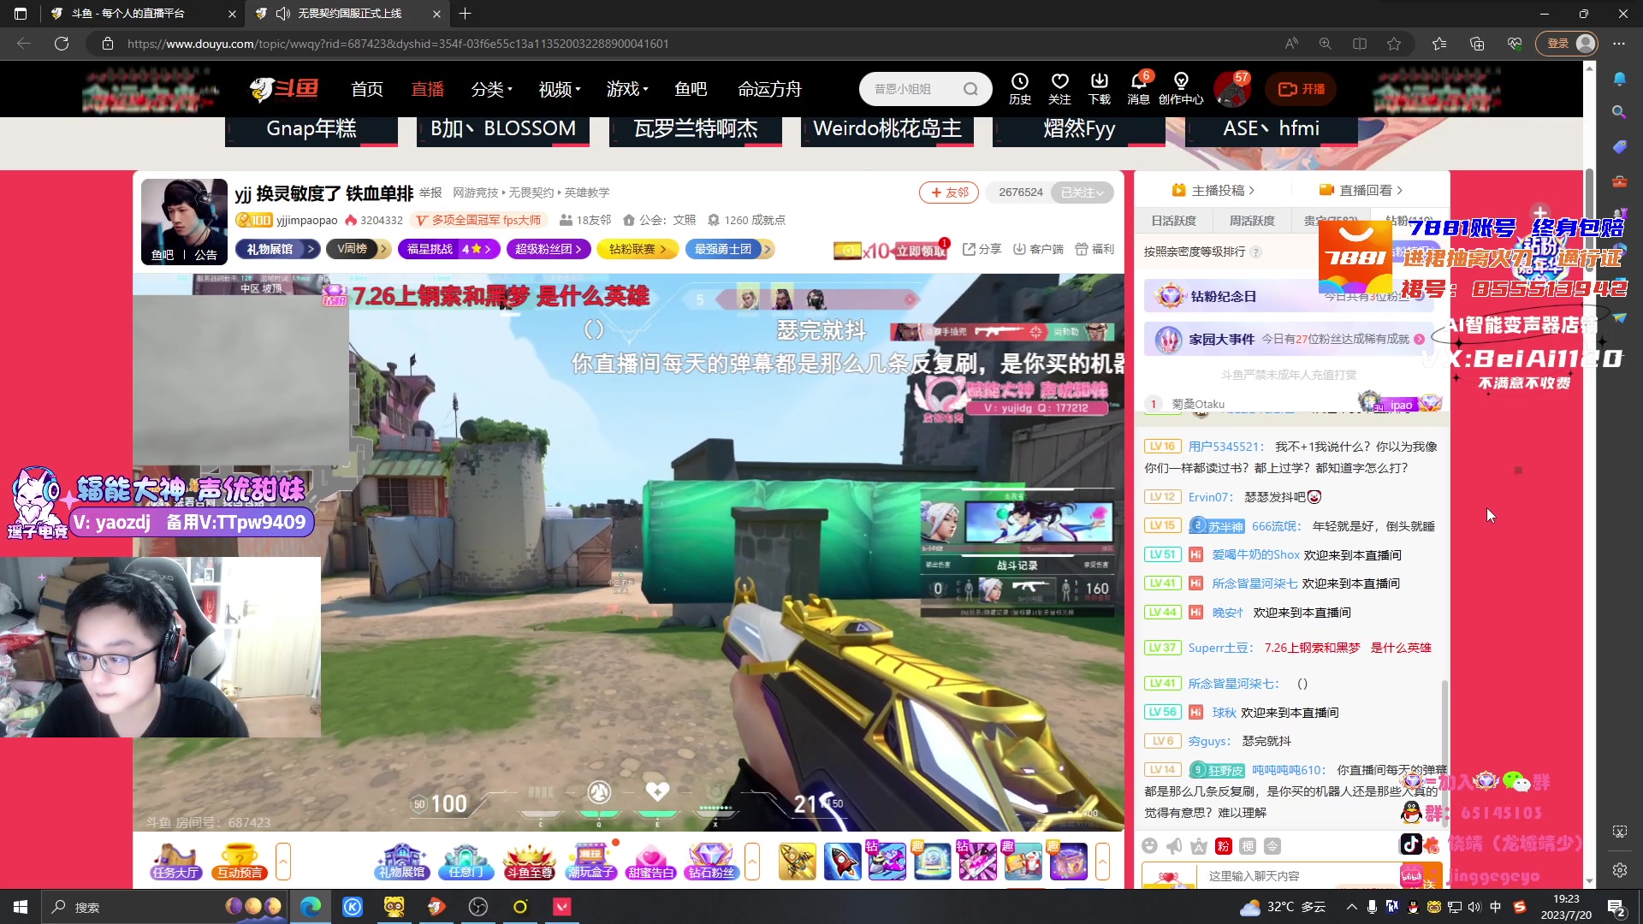Expand the 主播投稿 section
Screen dimensions: 1643x924
pyautogui.click(x=1213, y=190)
